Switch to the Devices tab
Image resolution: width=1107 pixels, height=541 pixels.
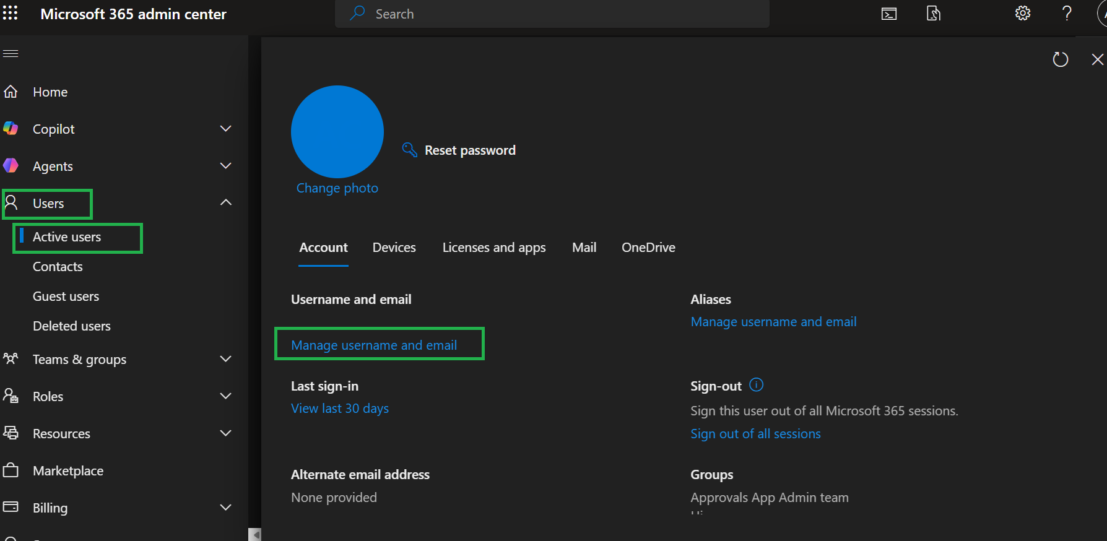[394, 248]
